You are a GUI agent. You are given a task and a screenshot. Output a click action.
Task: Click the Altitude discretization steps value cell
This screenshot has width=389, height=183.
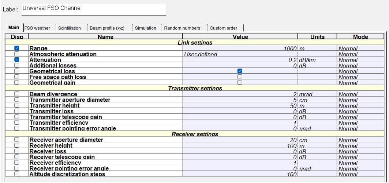click(x=240, y=174)
